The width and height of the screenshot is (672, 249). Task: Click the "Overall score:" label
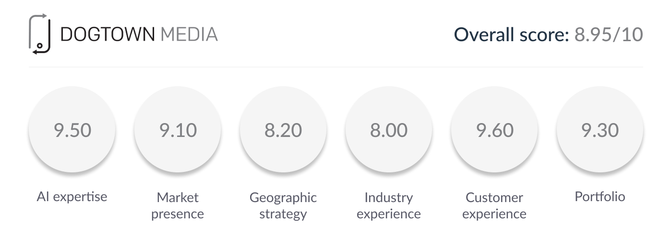[511, 34]
